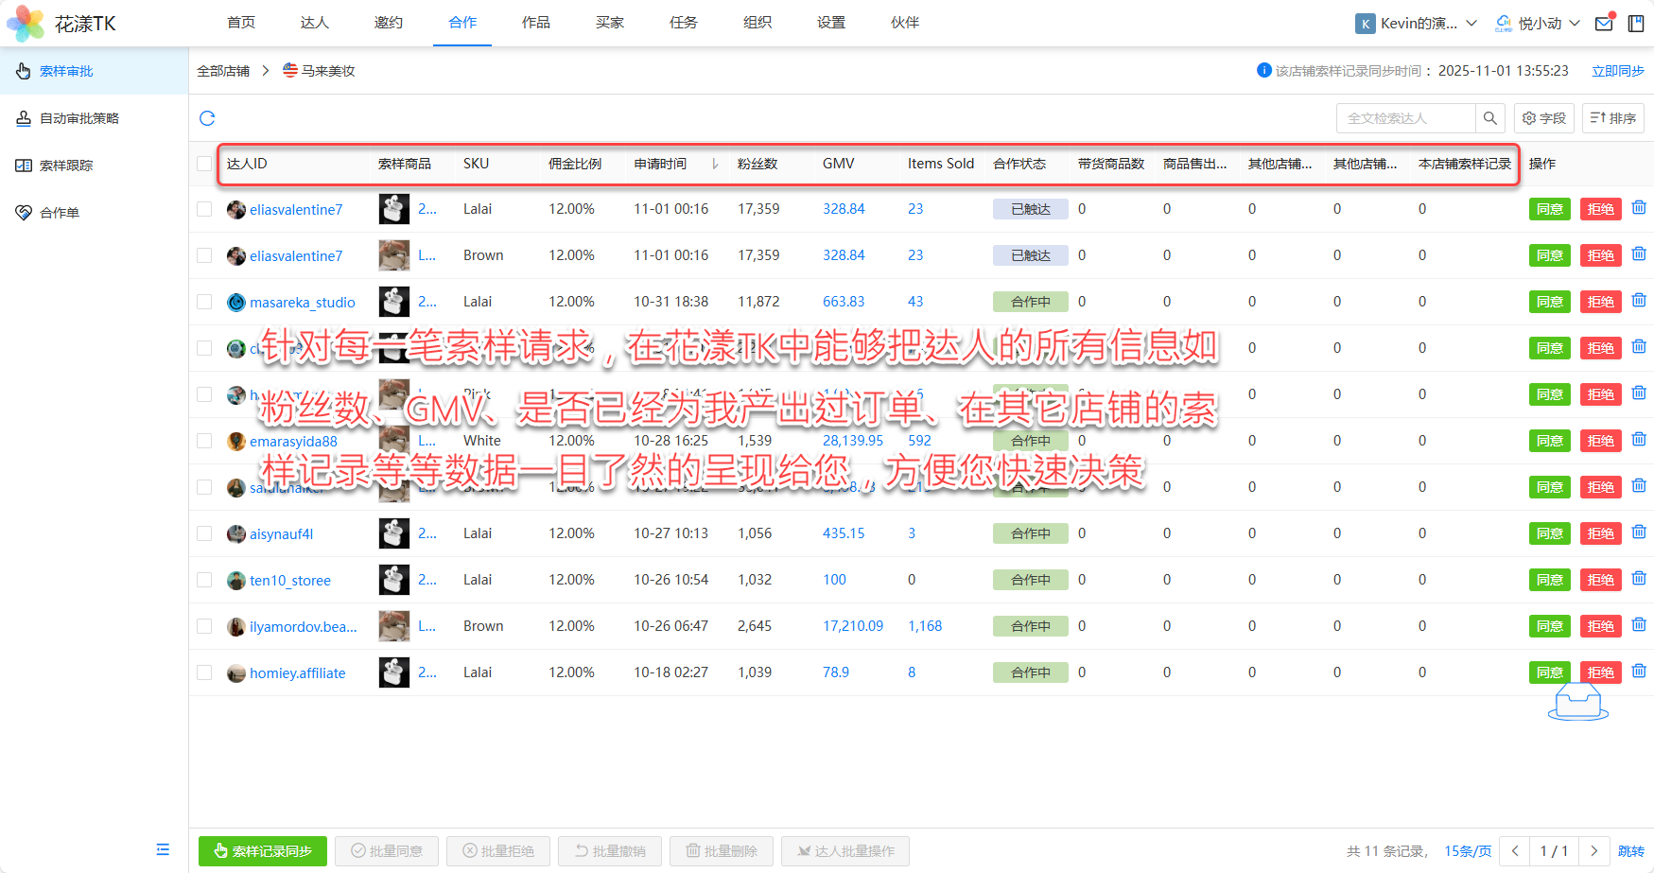The height and width of the screenshot is (873, 1654).
Task: Click the search magnifier icon
Action: (x=1489, y=118)
